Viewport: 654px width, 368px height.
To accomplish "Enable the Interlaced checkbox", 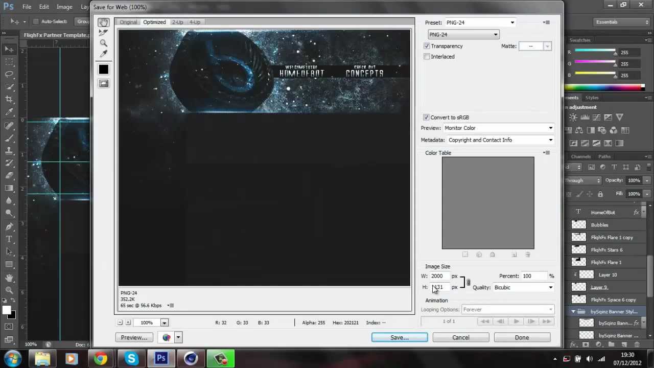I will tap(427, 57).
